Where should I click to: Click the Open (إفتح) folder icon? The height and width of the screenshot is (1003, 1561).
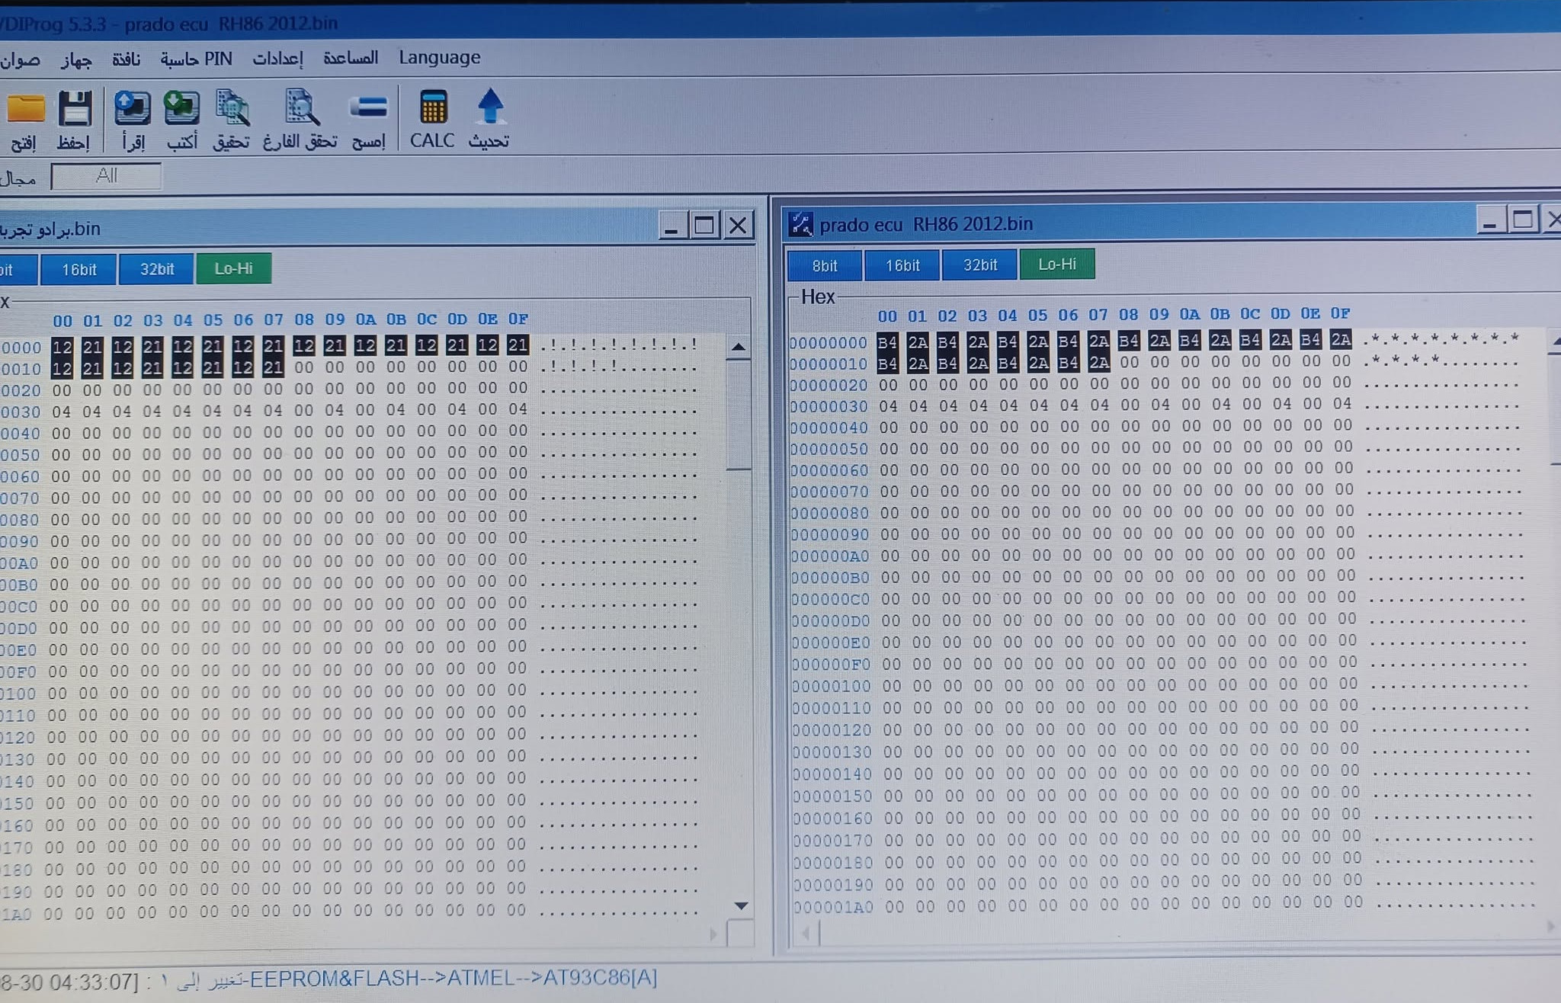click(26, 108)
